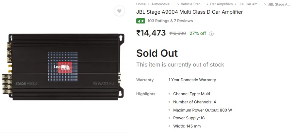Click the product title JBL Stage A9004

(189, 12)
